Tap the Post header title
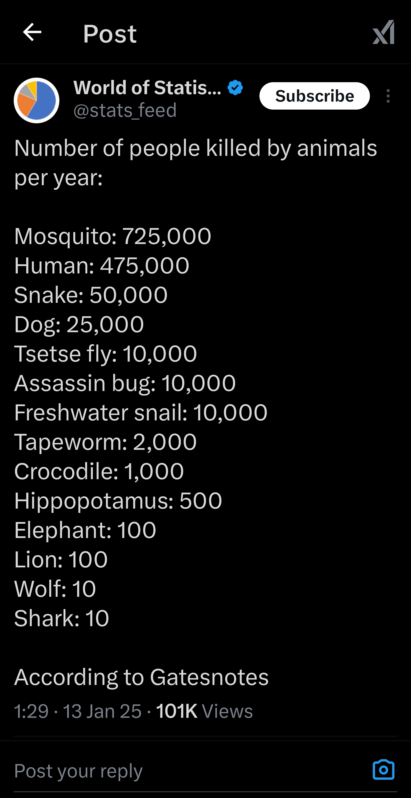The image size is (411, 798). point(110,33)
